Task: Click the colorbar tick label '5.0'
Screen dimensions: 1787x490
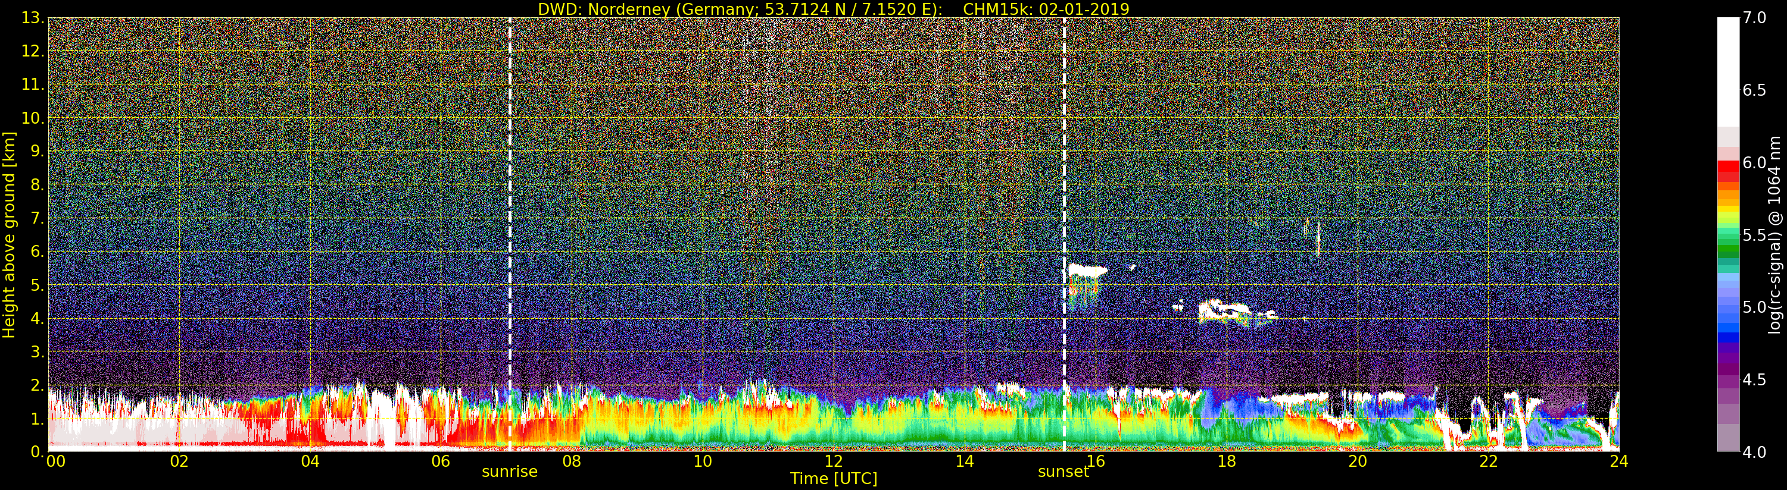Action: click(1754, 307)
